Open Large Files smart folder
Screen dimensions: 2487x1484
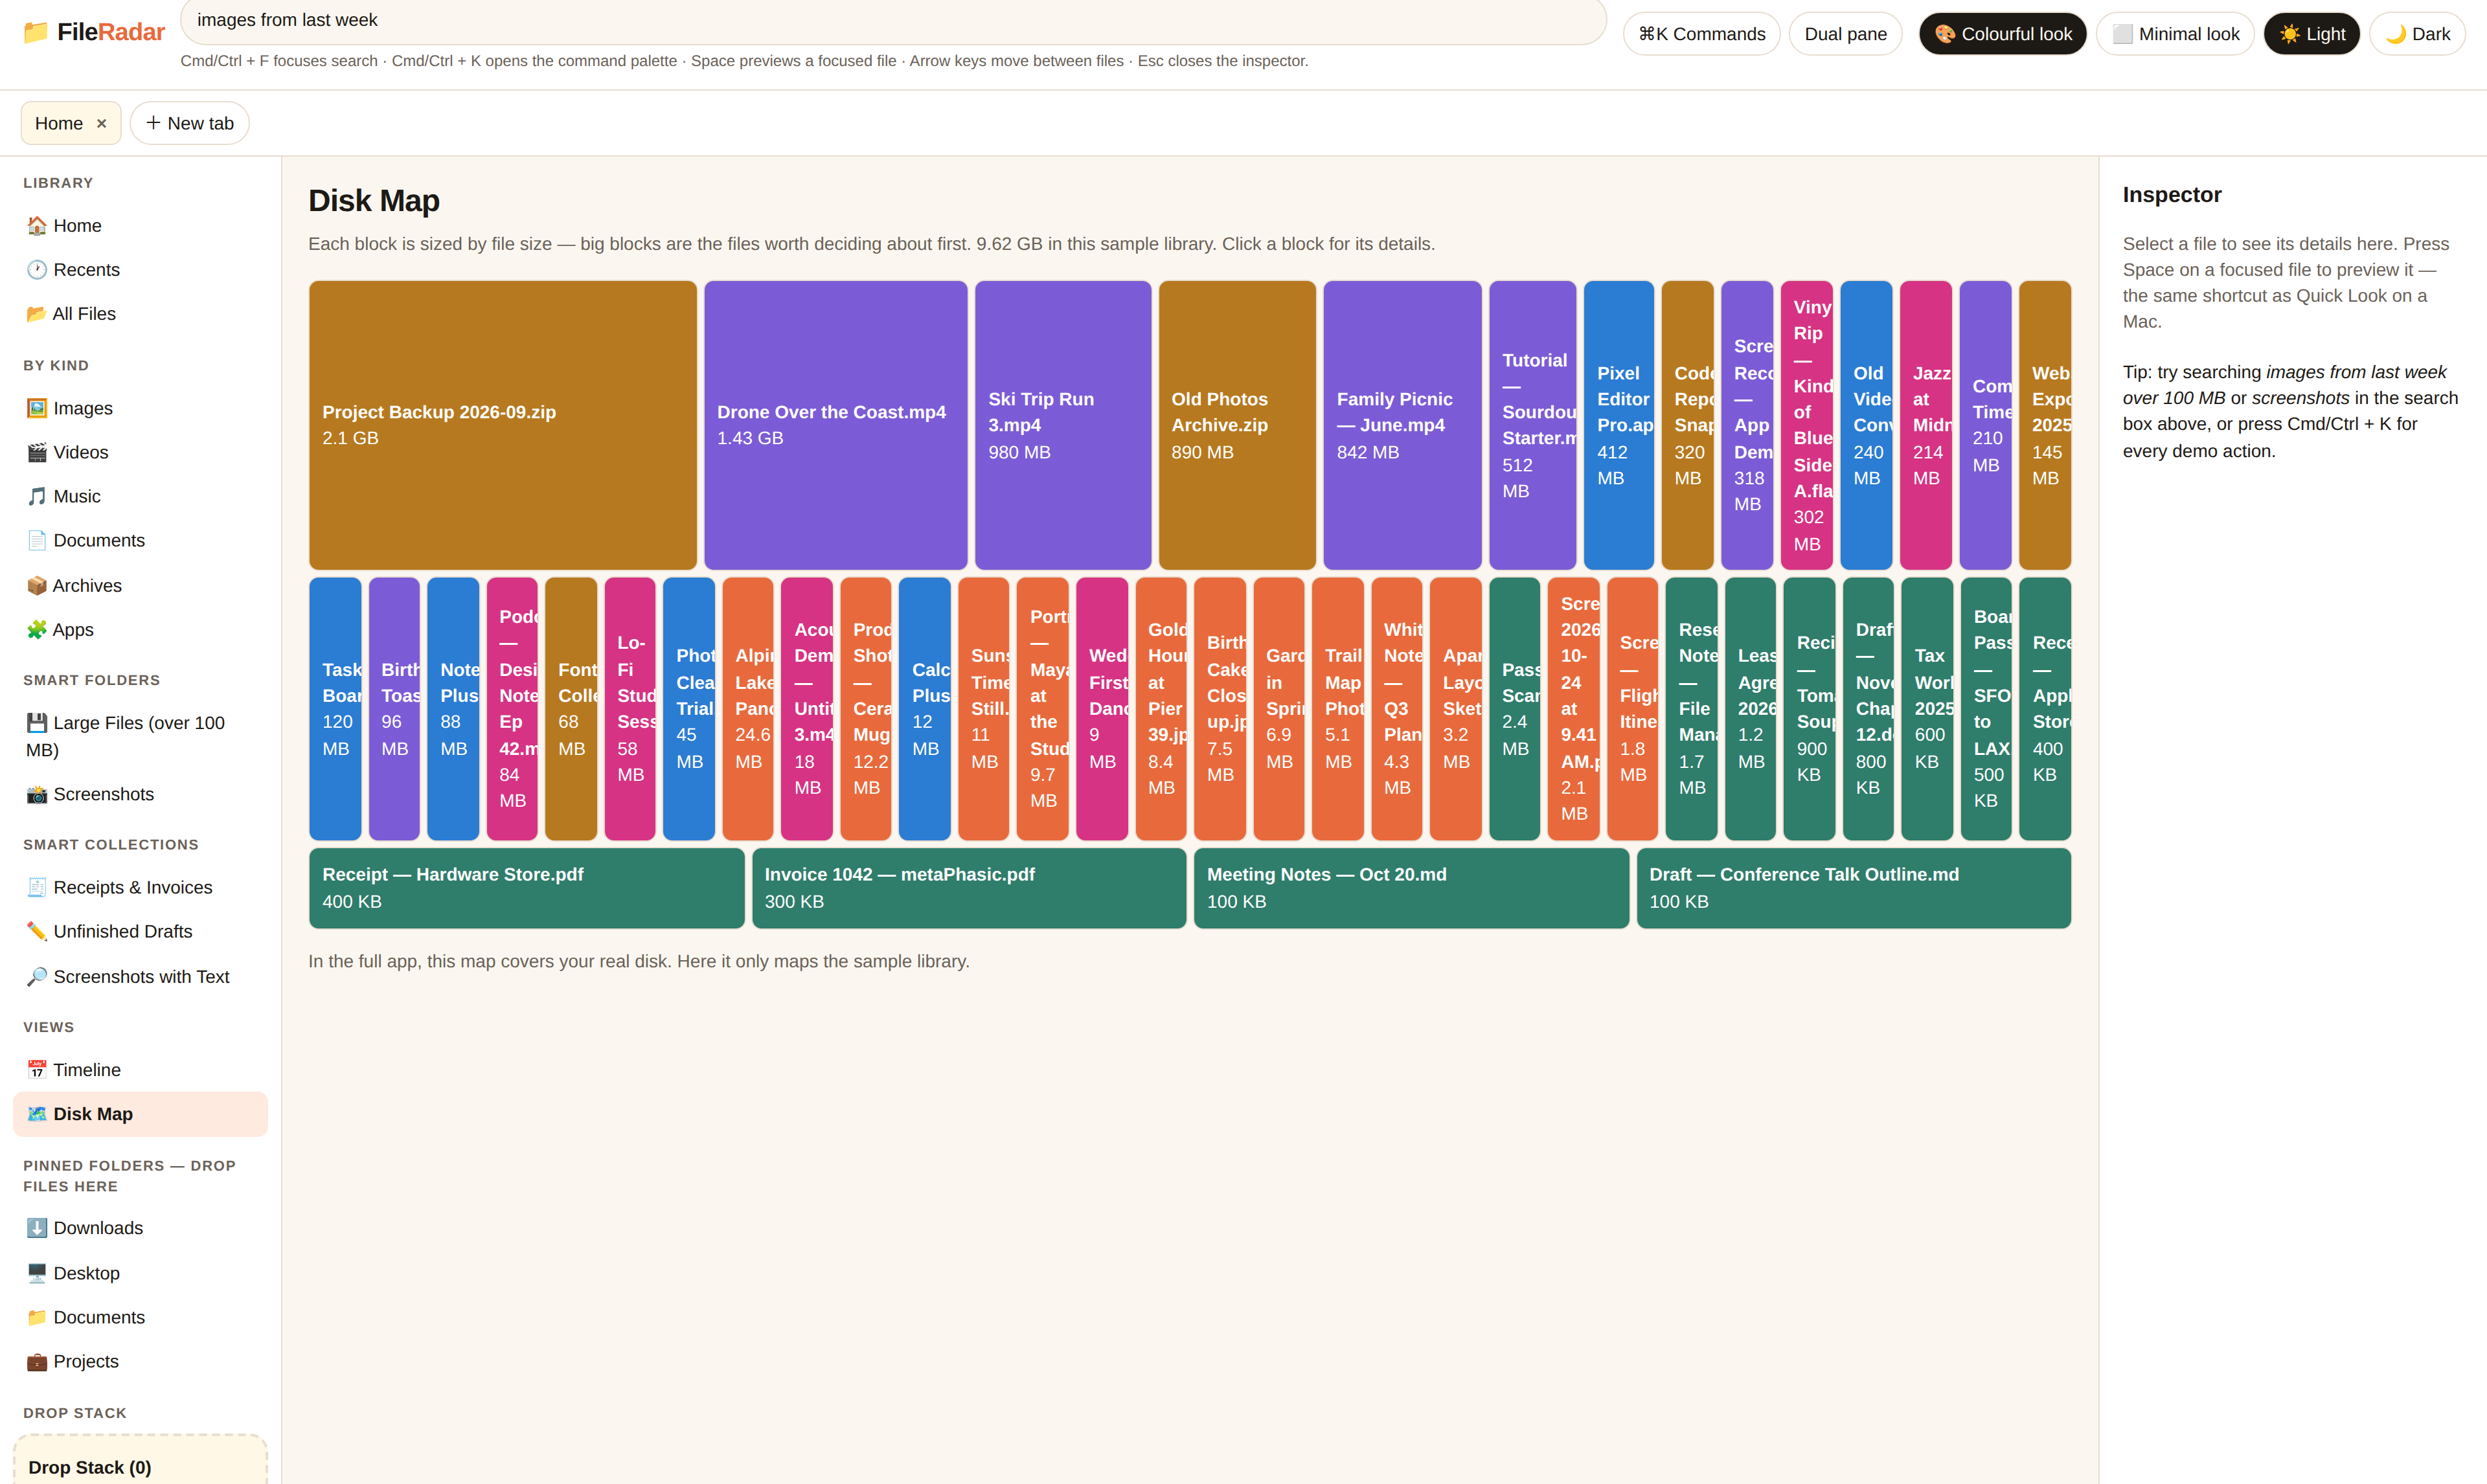(x=140, y=736)
